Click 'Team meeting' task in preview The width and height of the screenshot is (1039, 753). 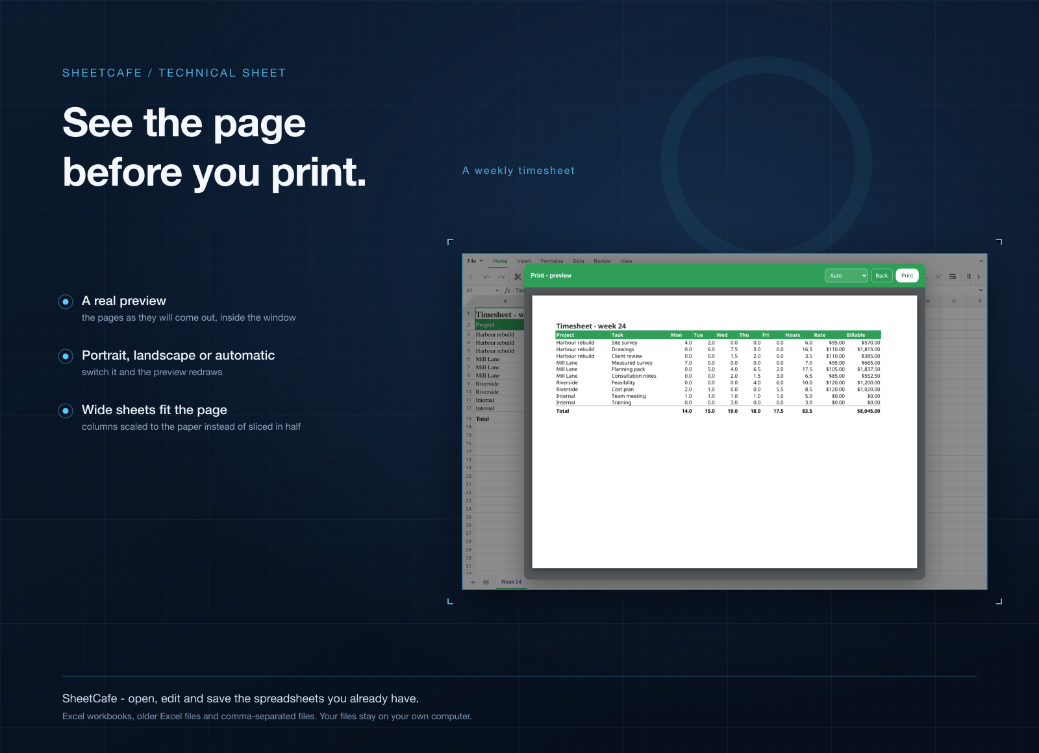coord(629,396)
